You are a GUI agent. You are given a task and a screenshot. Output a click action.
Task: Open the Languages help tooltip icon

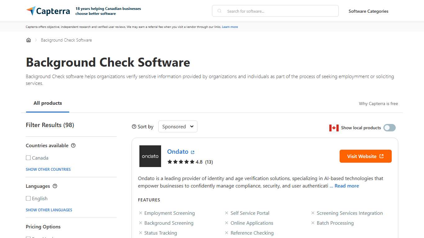(55, 186)
